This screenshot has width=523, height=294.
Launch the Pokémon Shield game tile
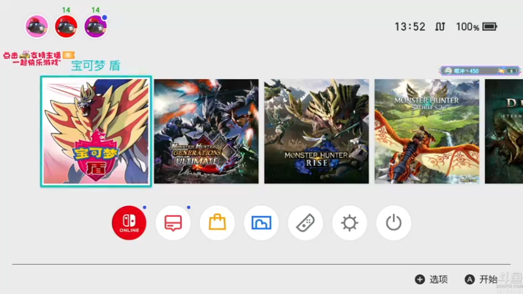pyautogui.click(x=96, y=131)
